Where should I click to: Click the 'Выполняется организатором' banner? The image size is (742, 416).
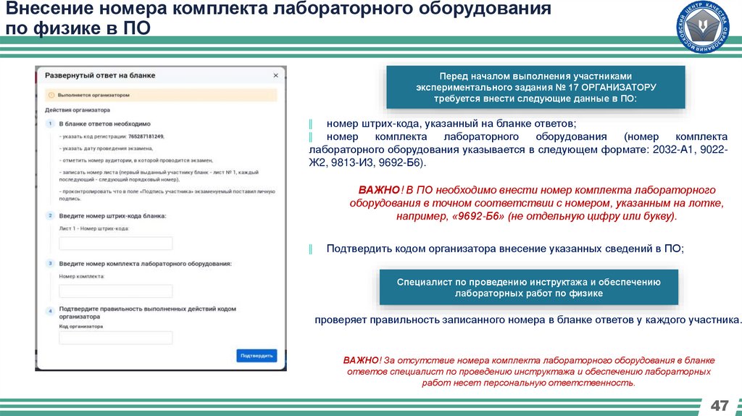pos(161,95)
